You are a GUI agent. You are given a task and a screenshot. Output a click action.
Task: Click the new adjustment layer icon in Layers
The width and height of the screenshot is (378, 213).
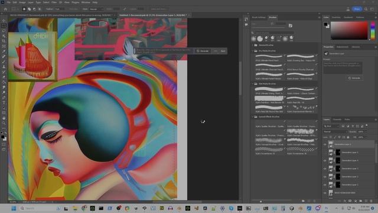(x=356, y=201)
